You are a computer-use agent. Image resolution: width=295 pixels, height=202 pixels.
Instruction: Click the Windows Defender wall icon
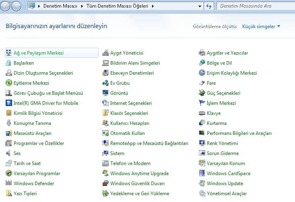[x=9, y=183]
